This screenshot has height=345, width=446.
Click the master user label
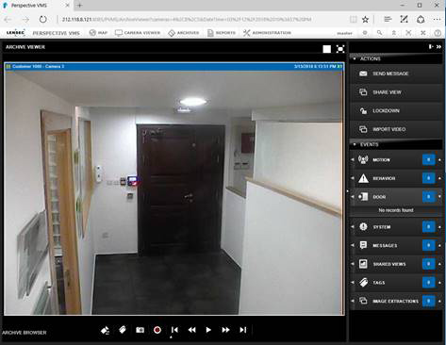(x=344, y=33)
